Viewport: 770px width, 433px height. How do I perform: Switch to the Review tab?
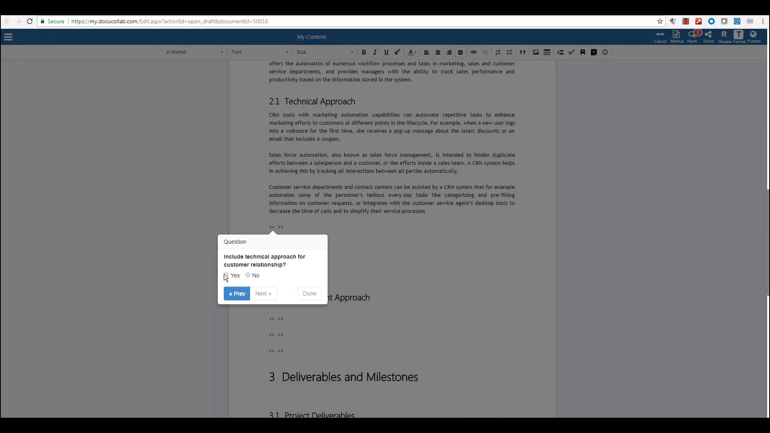pos(724,36)
